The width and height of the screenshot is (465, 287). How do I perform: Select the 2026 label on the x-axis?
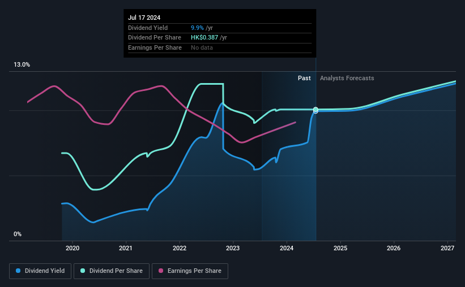pyautogui.click(x=394, y=248)
